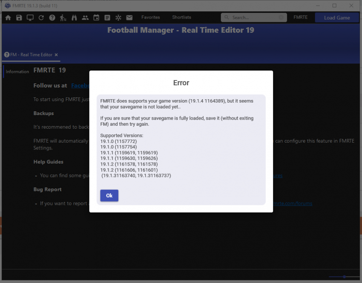Open the monitor display icon
362x283 pixels.
tap(30, 18)
